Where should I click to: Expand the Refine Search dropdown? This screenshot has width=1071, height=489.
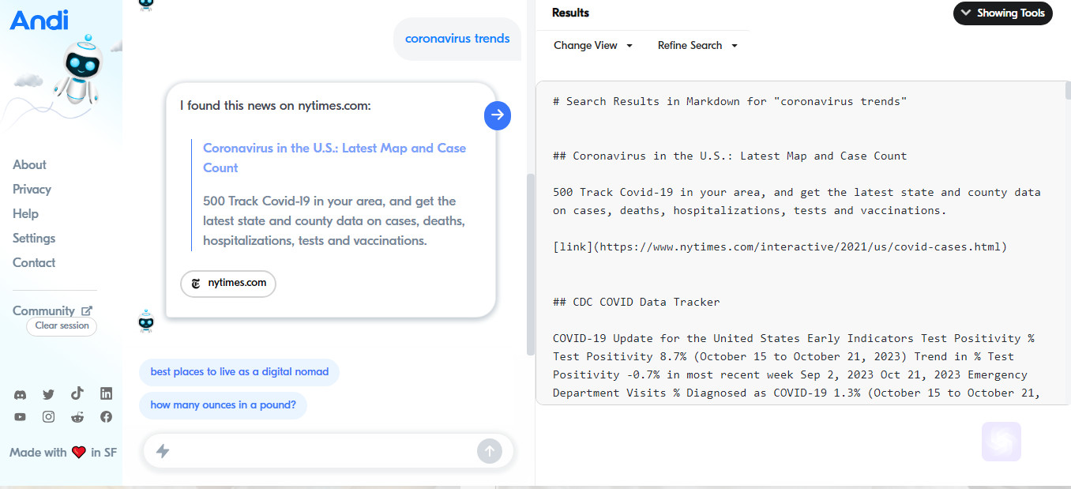[697, 45]
